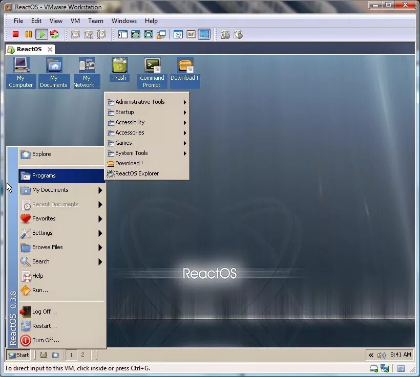This screenshot has height=377, width=420.
Task: Click the summary view icon in toolbar
Action: [x=178, y=34]
